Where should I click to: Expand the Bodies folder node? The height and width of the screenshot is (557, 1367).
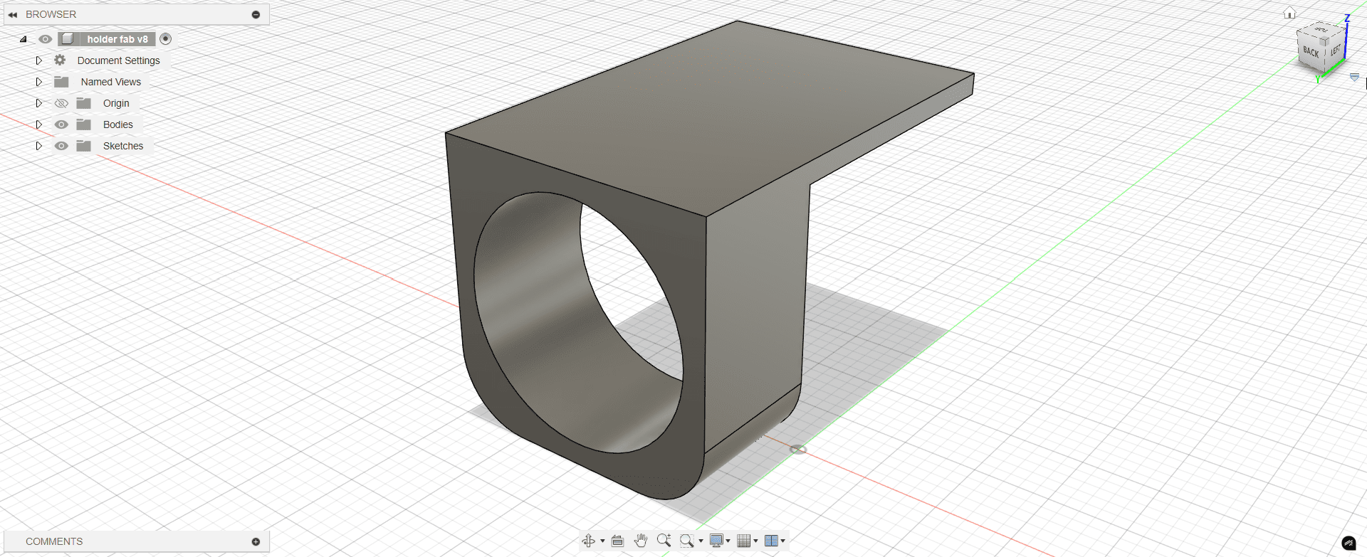point(39,124)
